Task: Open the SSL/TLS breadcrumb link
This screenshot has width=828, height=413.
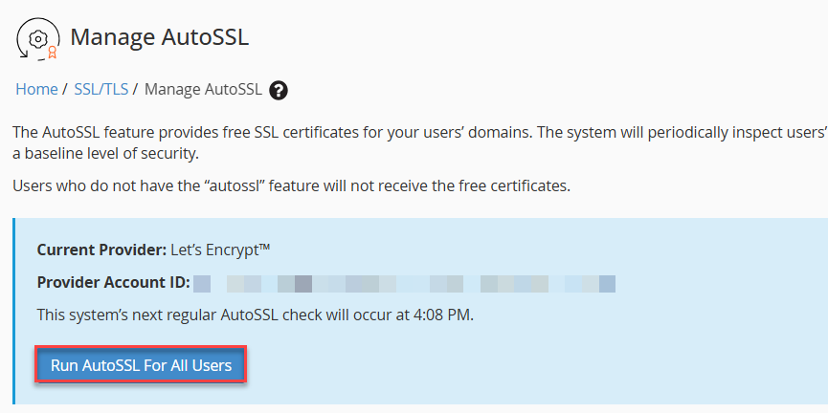Action: pyautogui.click(x=101, y=89)
